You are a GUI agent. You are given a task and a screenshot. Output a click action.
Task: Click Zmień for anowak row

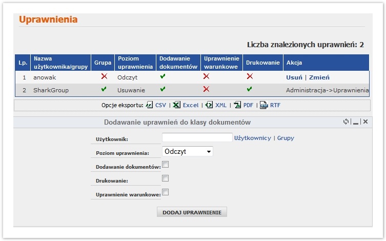[x=319, y=77]
